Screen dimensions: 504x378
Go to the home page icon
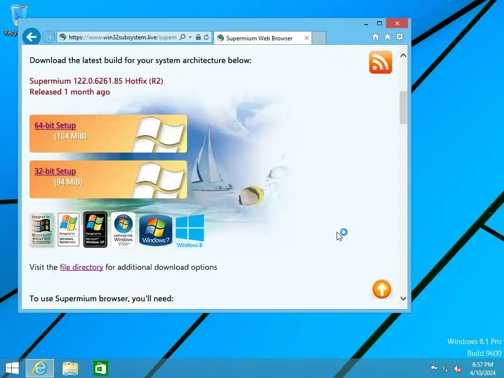pos(376,36)
